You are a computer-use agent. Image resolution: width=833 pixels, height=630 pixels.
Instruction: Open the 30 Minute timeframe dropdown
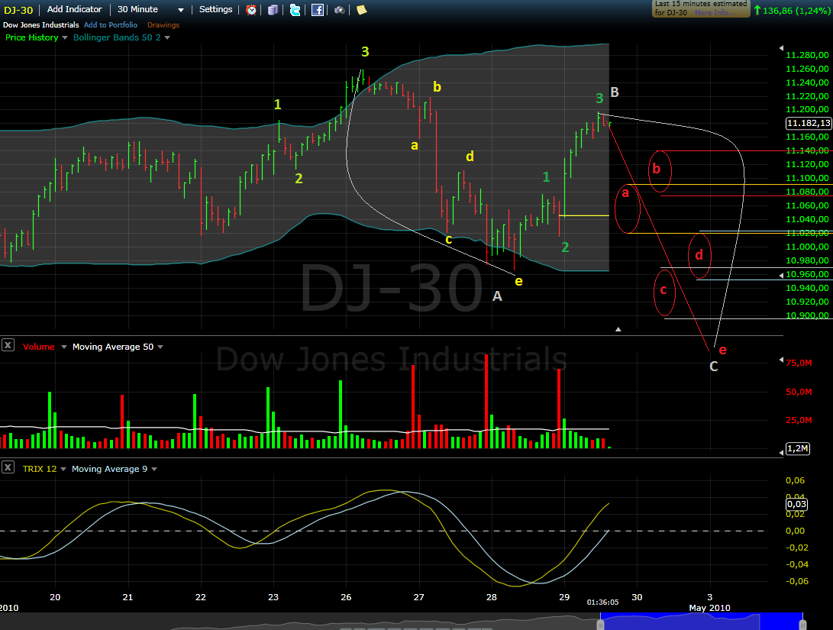point(181,10)
